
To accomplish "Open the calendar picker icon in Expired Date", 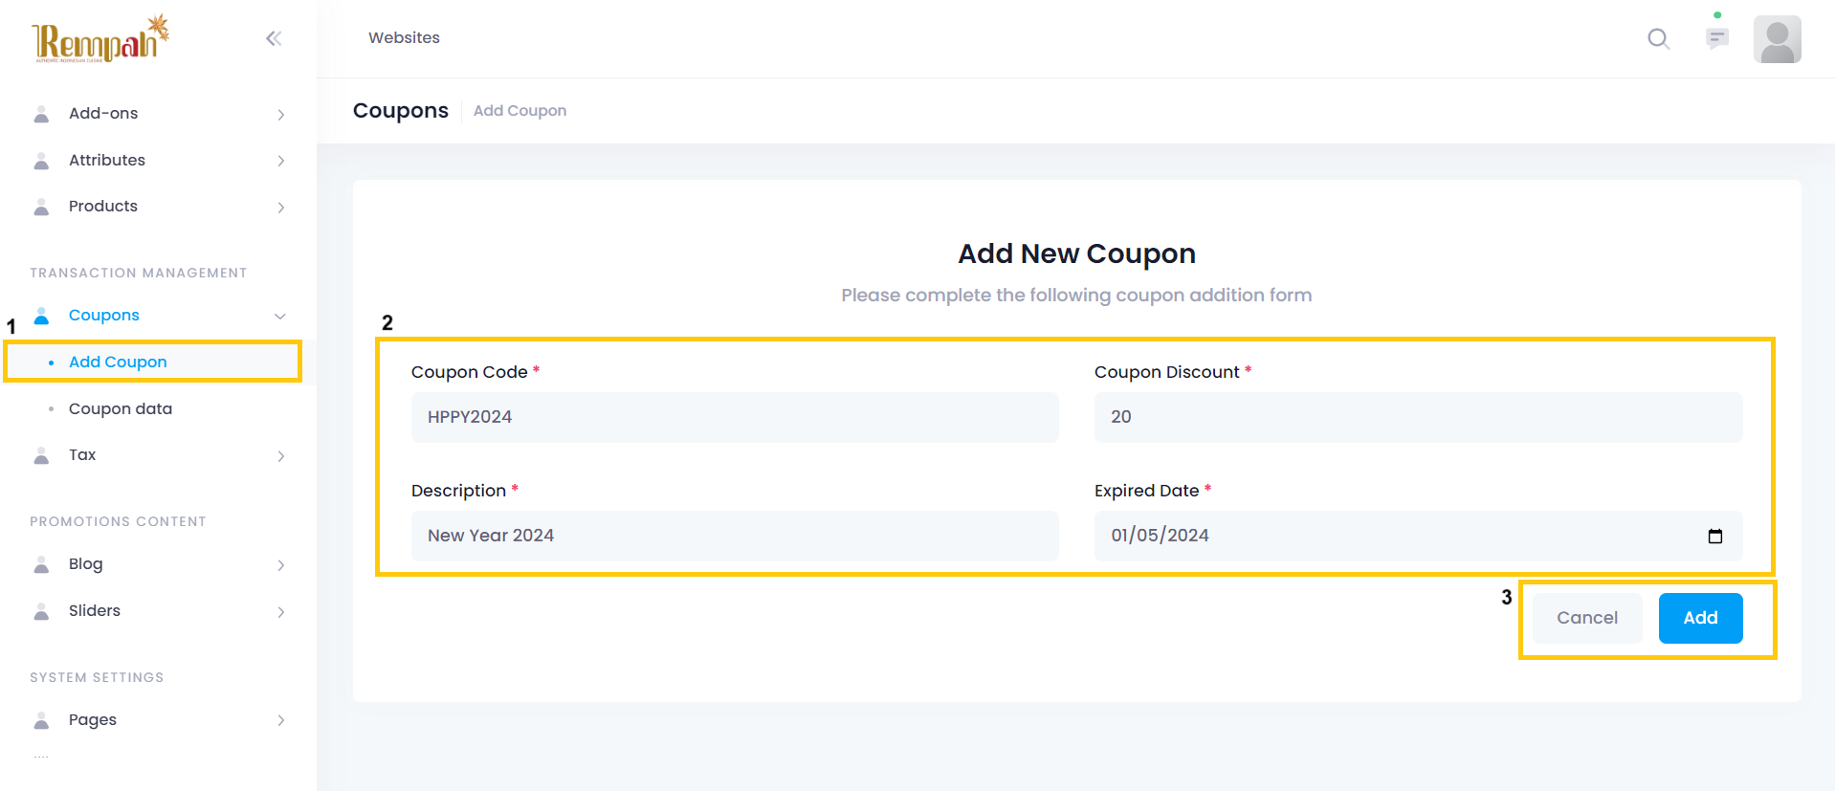I will coord(1714,537).
